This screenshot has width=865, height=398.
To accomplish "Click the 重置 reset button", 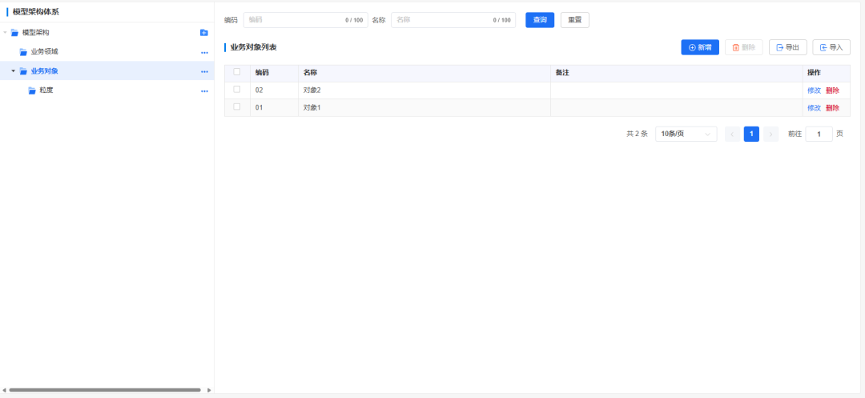I will point(575,20).
